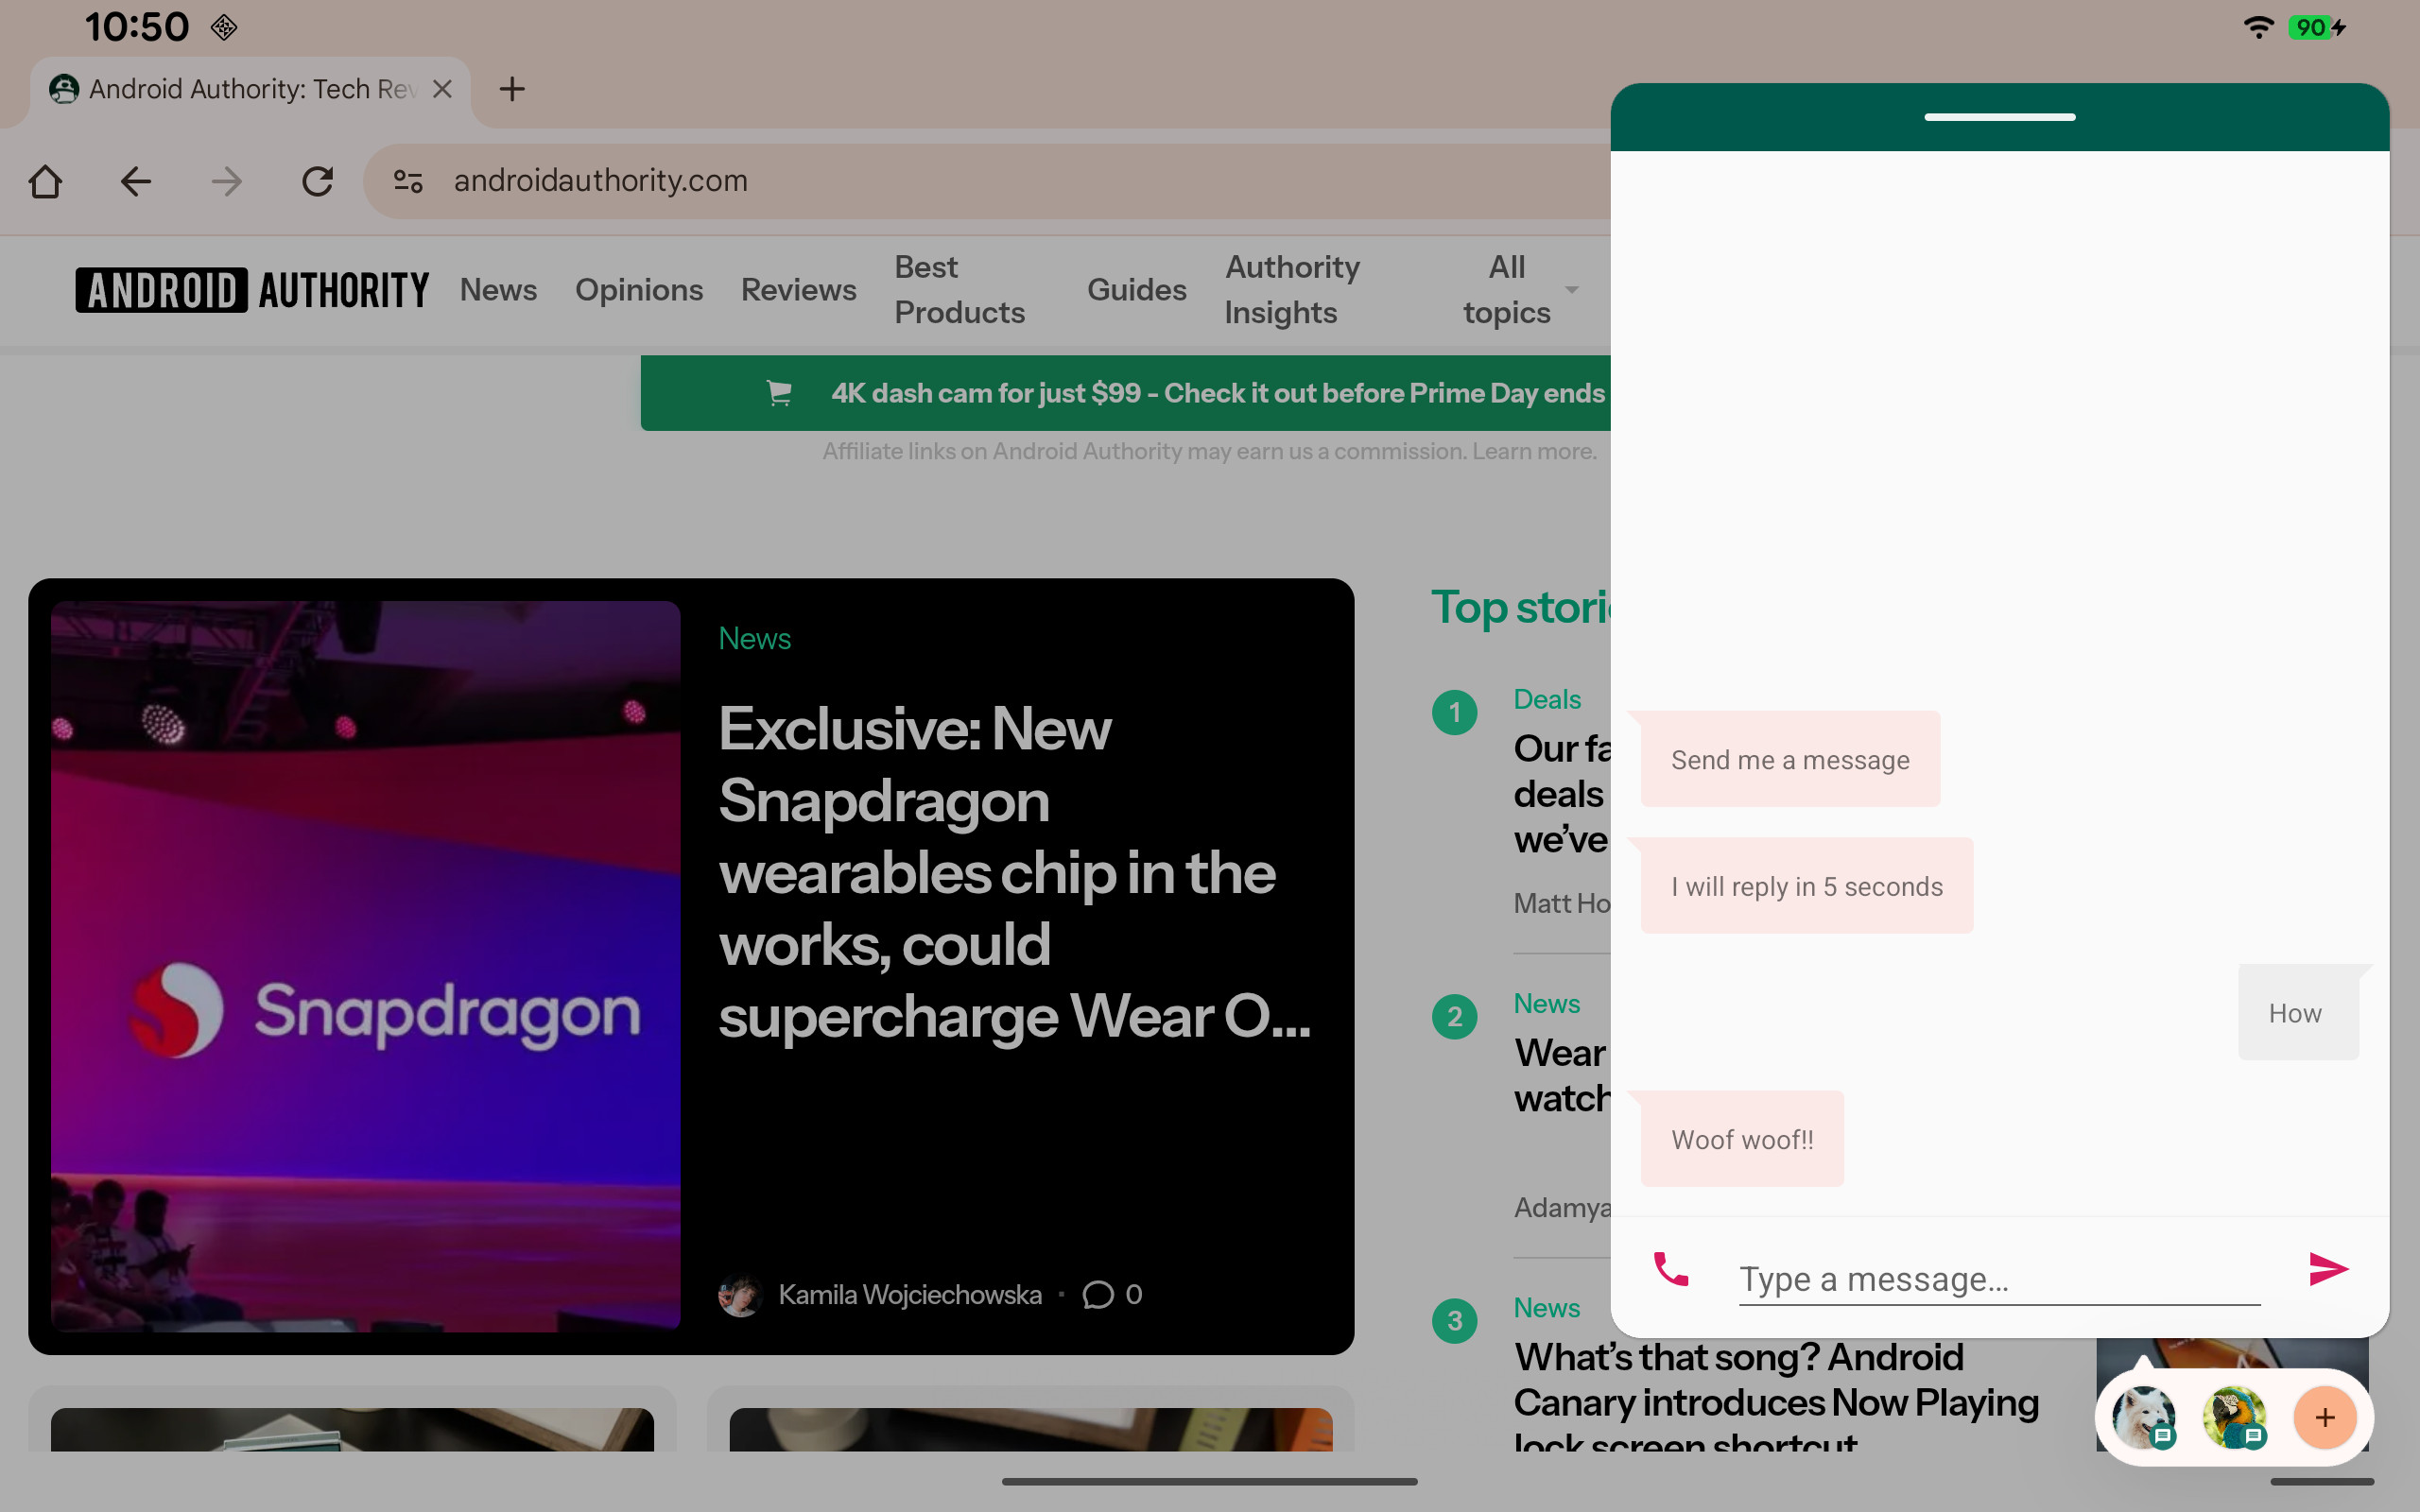This screenshot has width=2420, height=1512.
Task: Click the androidauthority.com address bar
Action: click(900, 181)
